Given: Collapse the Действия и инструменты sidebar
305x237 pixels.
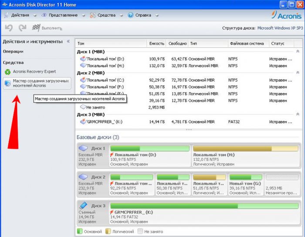Looking at the screenshot, I should coord(68,41).
